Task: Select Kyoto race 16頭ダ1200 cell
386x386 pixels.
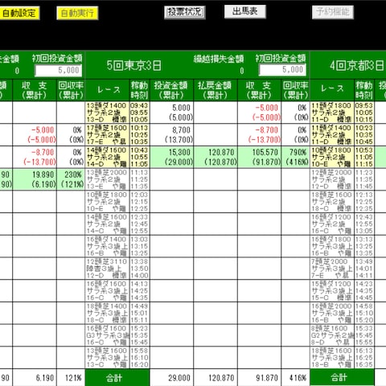Action: pos(332,224)
